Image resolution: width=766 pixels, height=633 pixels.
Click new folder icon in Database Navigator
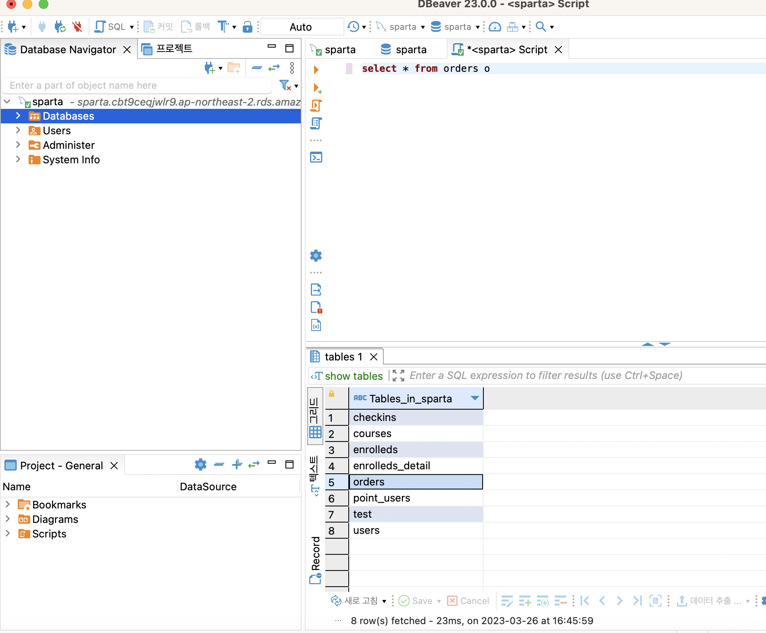[x=234, y=68]
